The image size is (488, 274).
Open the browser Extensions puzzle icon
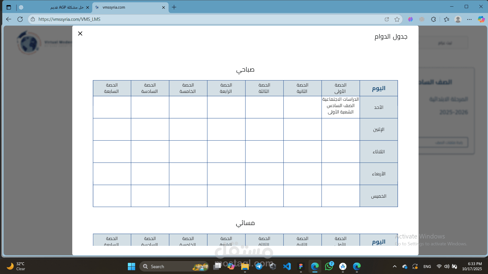pos(433,19)
